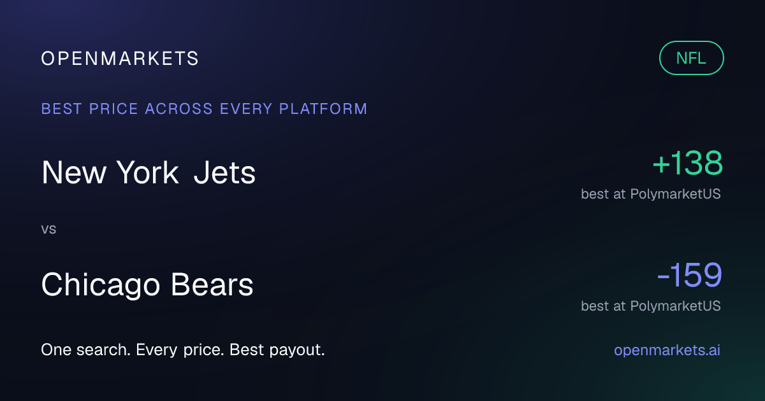Click the word Chicago in headline
The height and width of the screenshot is (401, 765).
(x=101, y=285)
